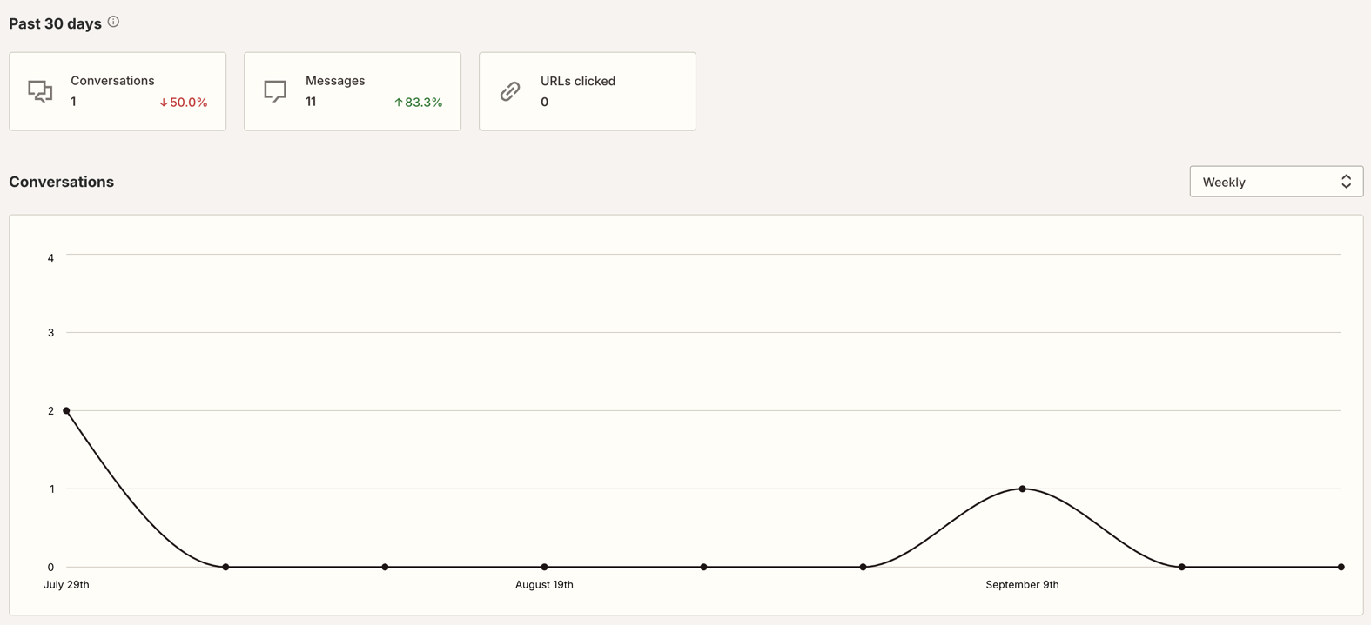Click the final rightmost data point on chart

(1341, 567)
